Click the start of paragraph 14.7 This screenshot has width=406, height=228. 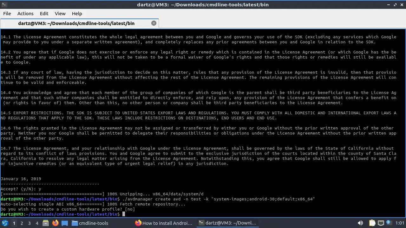point(6,149)
